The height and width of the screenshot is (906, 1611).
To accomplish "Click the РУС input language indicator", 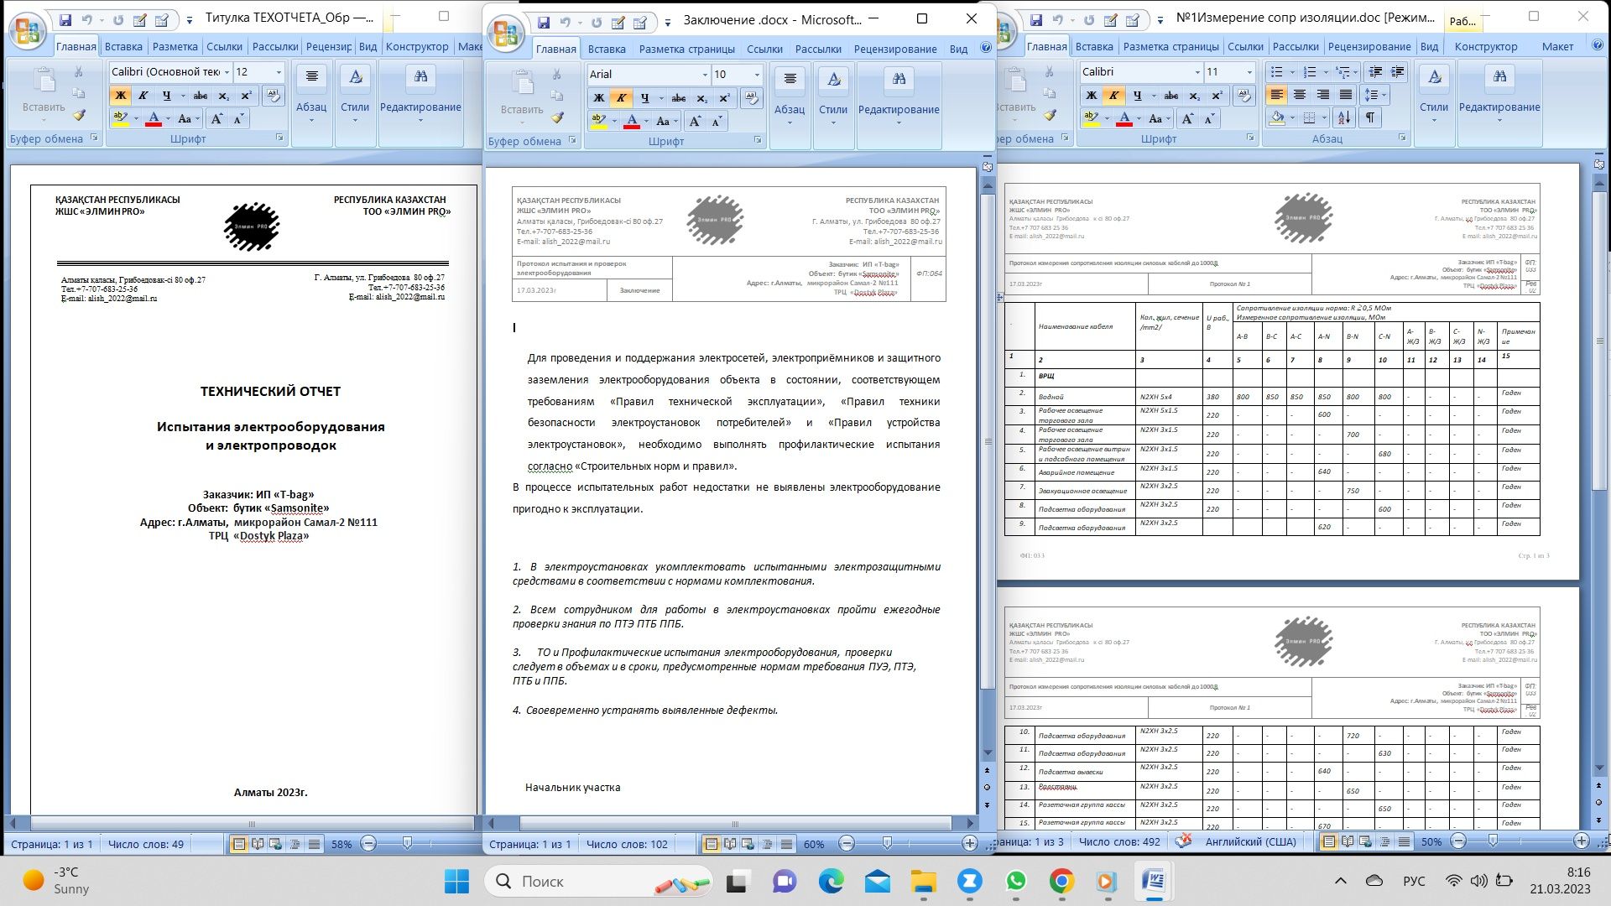I will point(1414,881).
